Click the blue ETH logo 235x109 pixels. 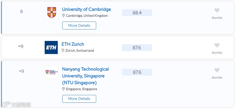click(51, 47)
